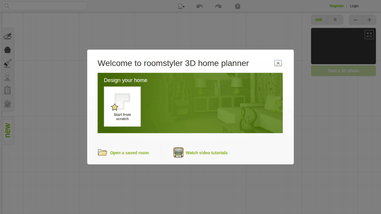Image resolution: width=381 pixels, height=214 pixels.
Task: Click the undo arrow in top toolbar
Action: [200, 6]
